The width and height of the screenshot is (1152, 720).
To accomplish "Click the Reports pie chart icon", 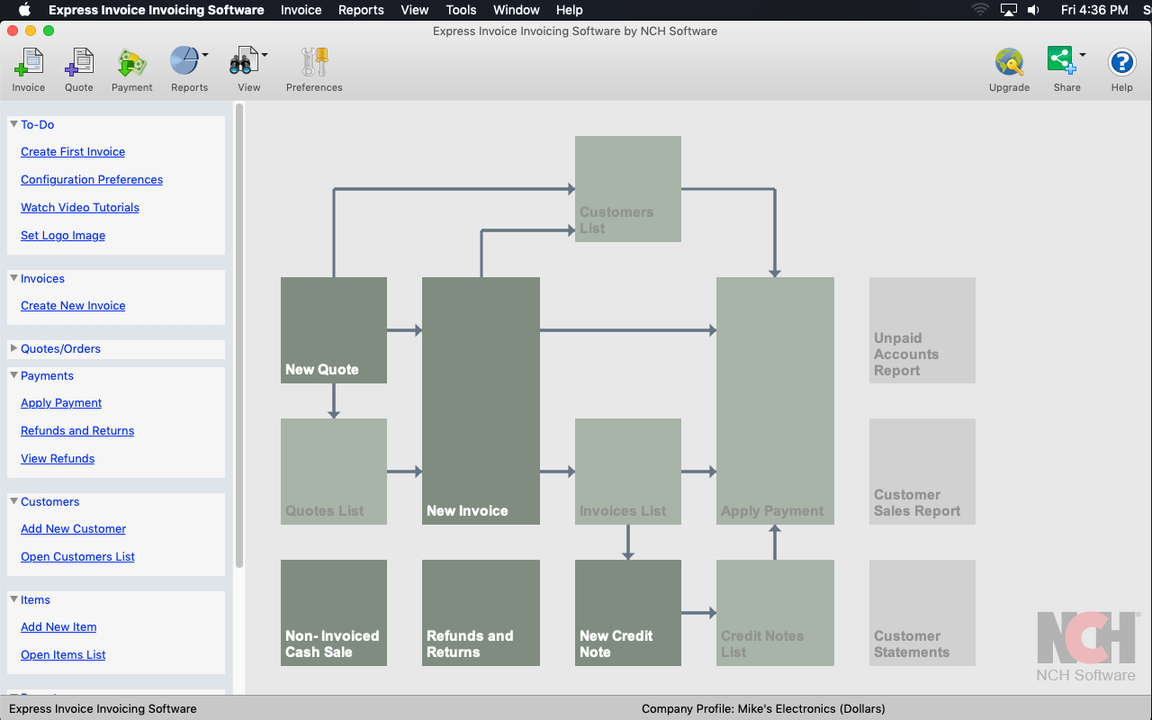I will [184, 62].
